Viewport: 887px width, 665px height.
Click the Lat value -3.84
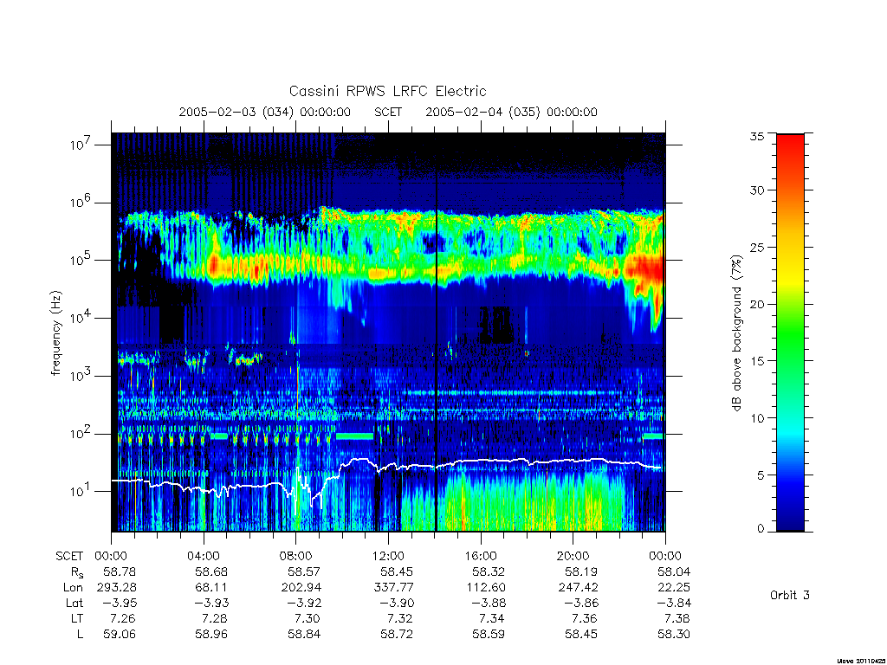[x=673, y=603]
